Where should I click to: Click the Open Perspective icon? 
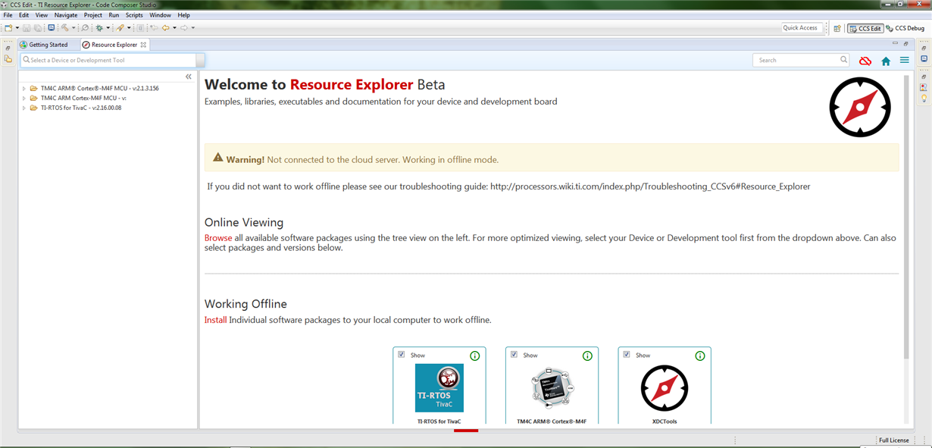837,28
